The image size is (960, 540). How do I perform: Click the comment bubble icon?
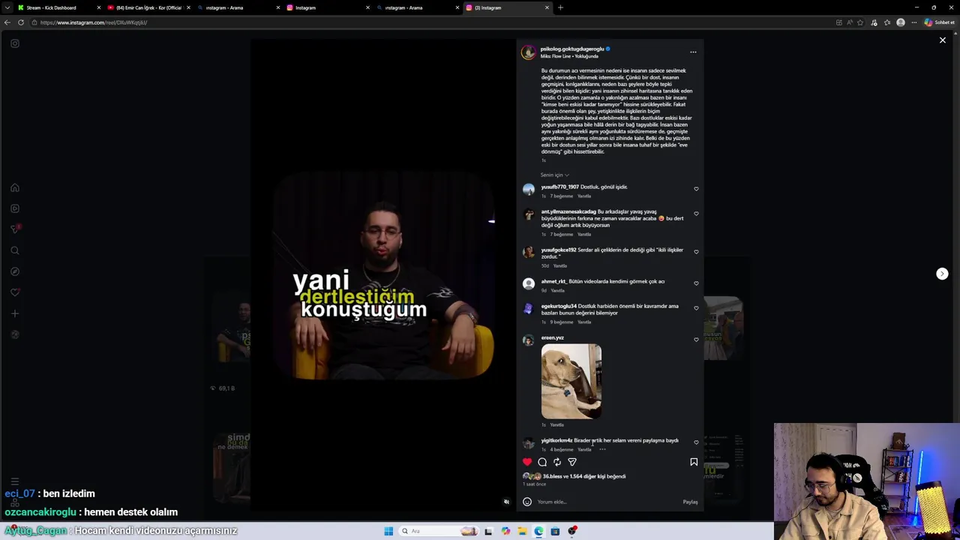pos(542,462)
